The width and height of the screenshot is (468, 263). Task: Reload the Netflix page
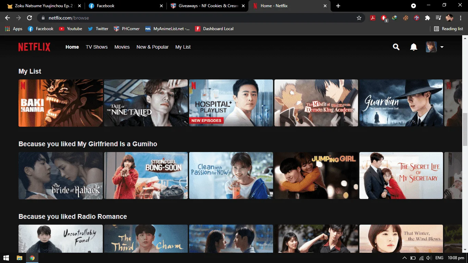point(29,18)
